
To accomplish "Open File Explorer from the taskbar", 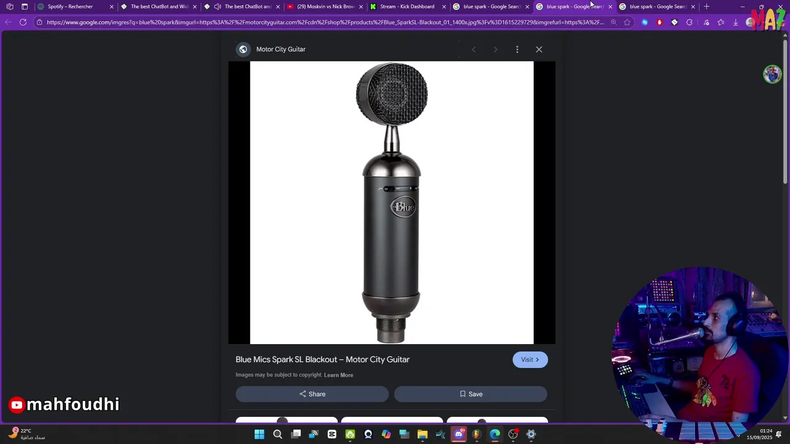I will [x=423, y=434].
